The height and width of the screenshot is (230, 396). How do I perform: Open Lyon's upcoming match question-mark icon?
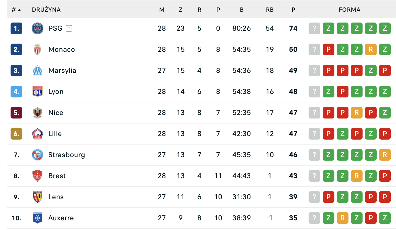click(314, 92)
